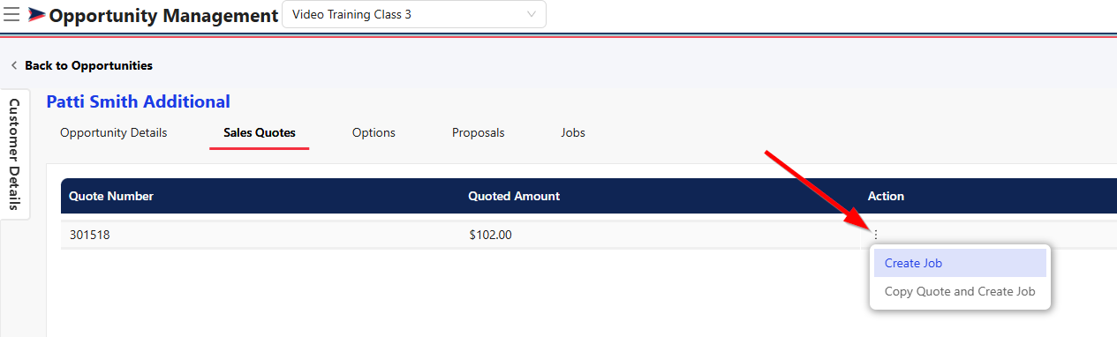Click the back chevron arrow icon

click(14, 65)
